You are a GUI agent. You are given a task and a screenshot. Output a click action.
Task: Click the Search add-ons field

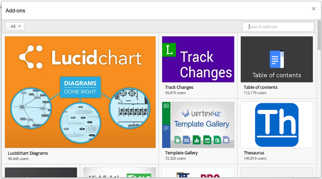point(278,27)
